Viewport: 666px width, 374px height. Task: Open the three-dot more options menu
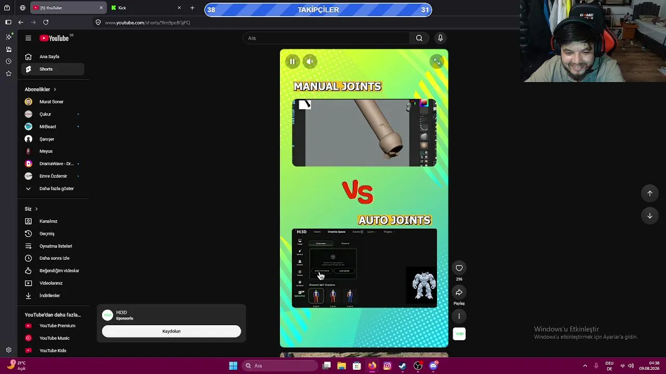[459, 316]
